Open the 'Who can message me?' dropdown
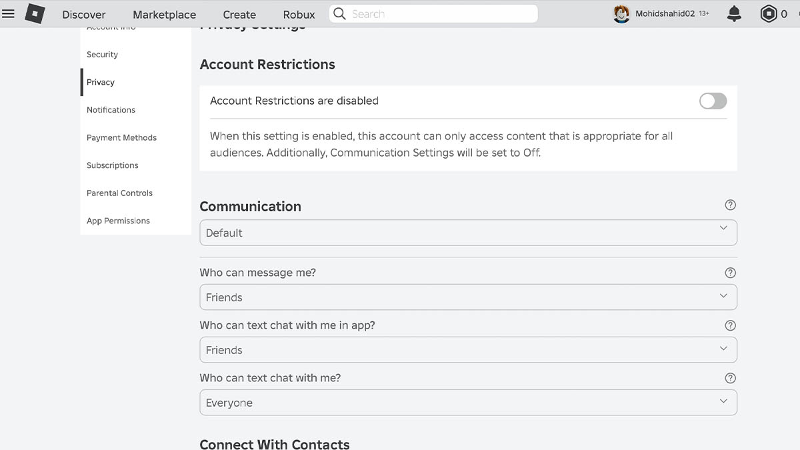 (468, 297)
